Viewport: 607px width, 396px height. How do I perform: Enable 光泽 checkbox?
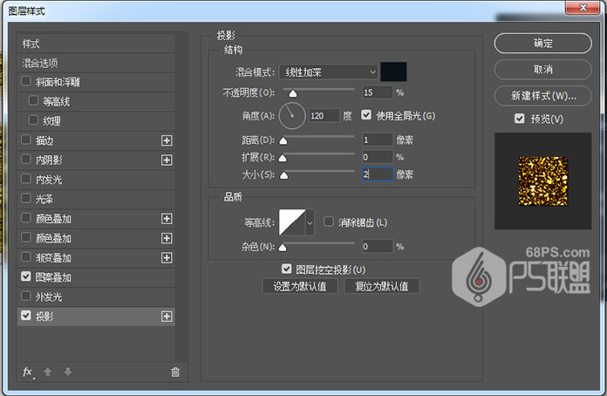tap(26, 198)
